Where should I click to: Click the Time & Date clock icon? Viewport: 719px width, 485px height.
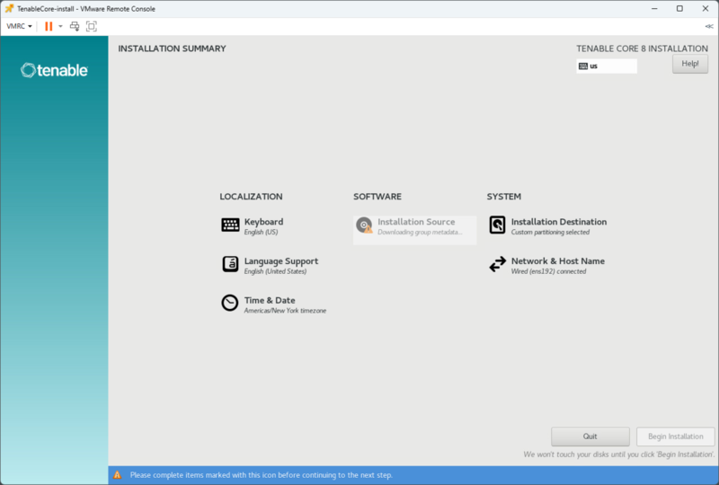[230, 303]
